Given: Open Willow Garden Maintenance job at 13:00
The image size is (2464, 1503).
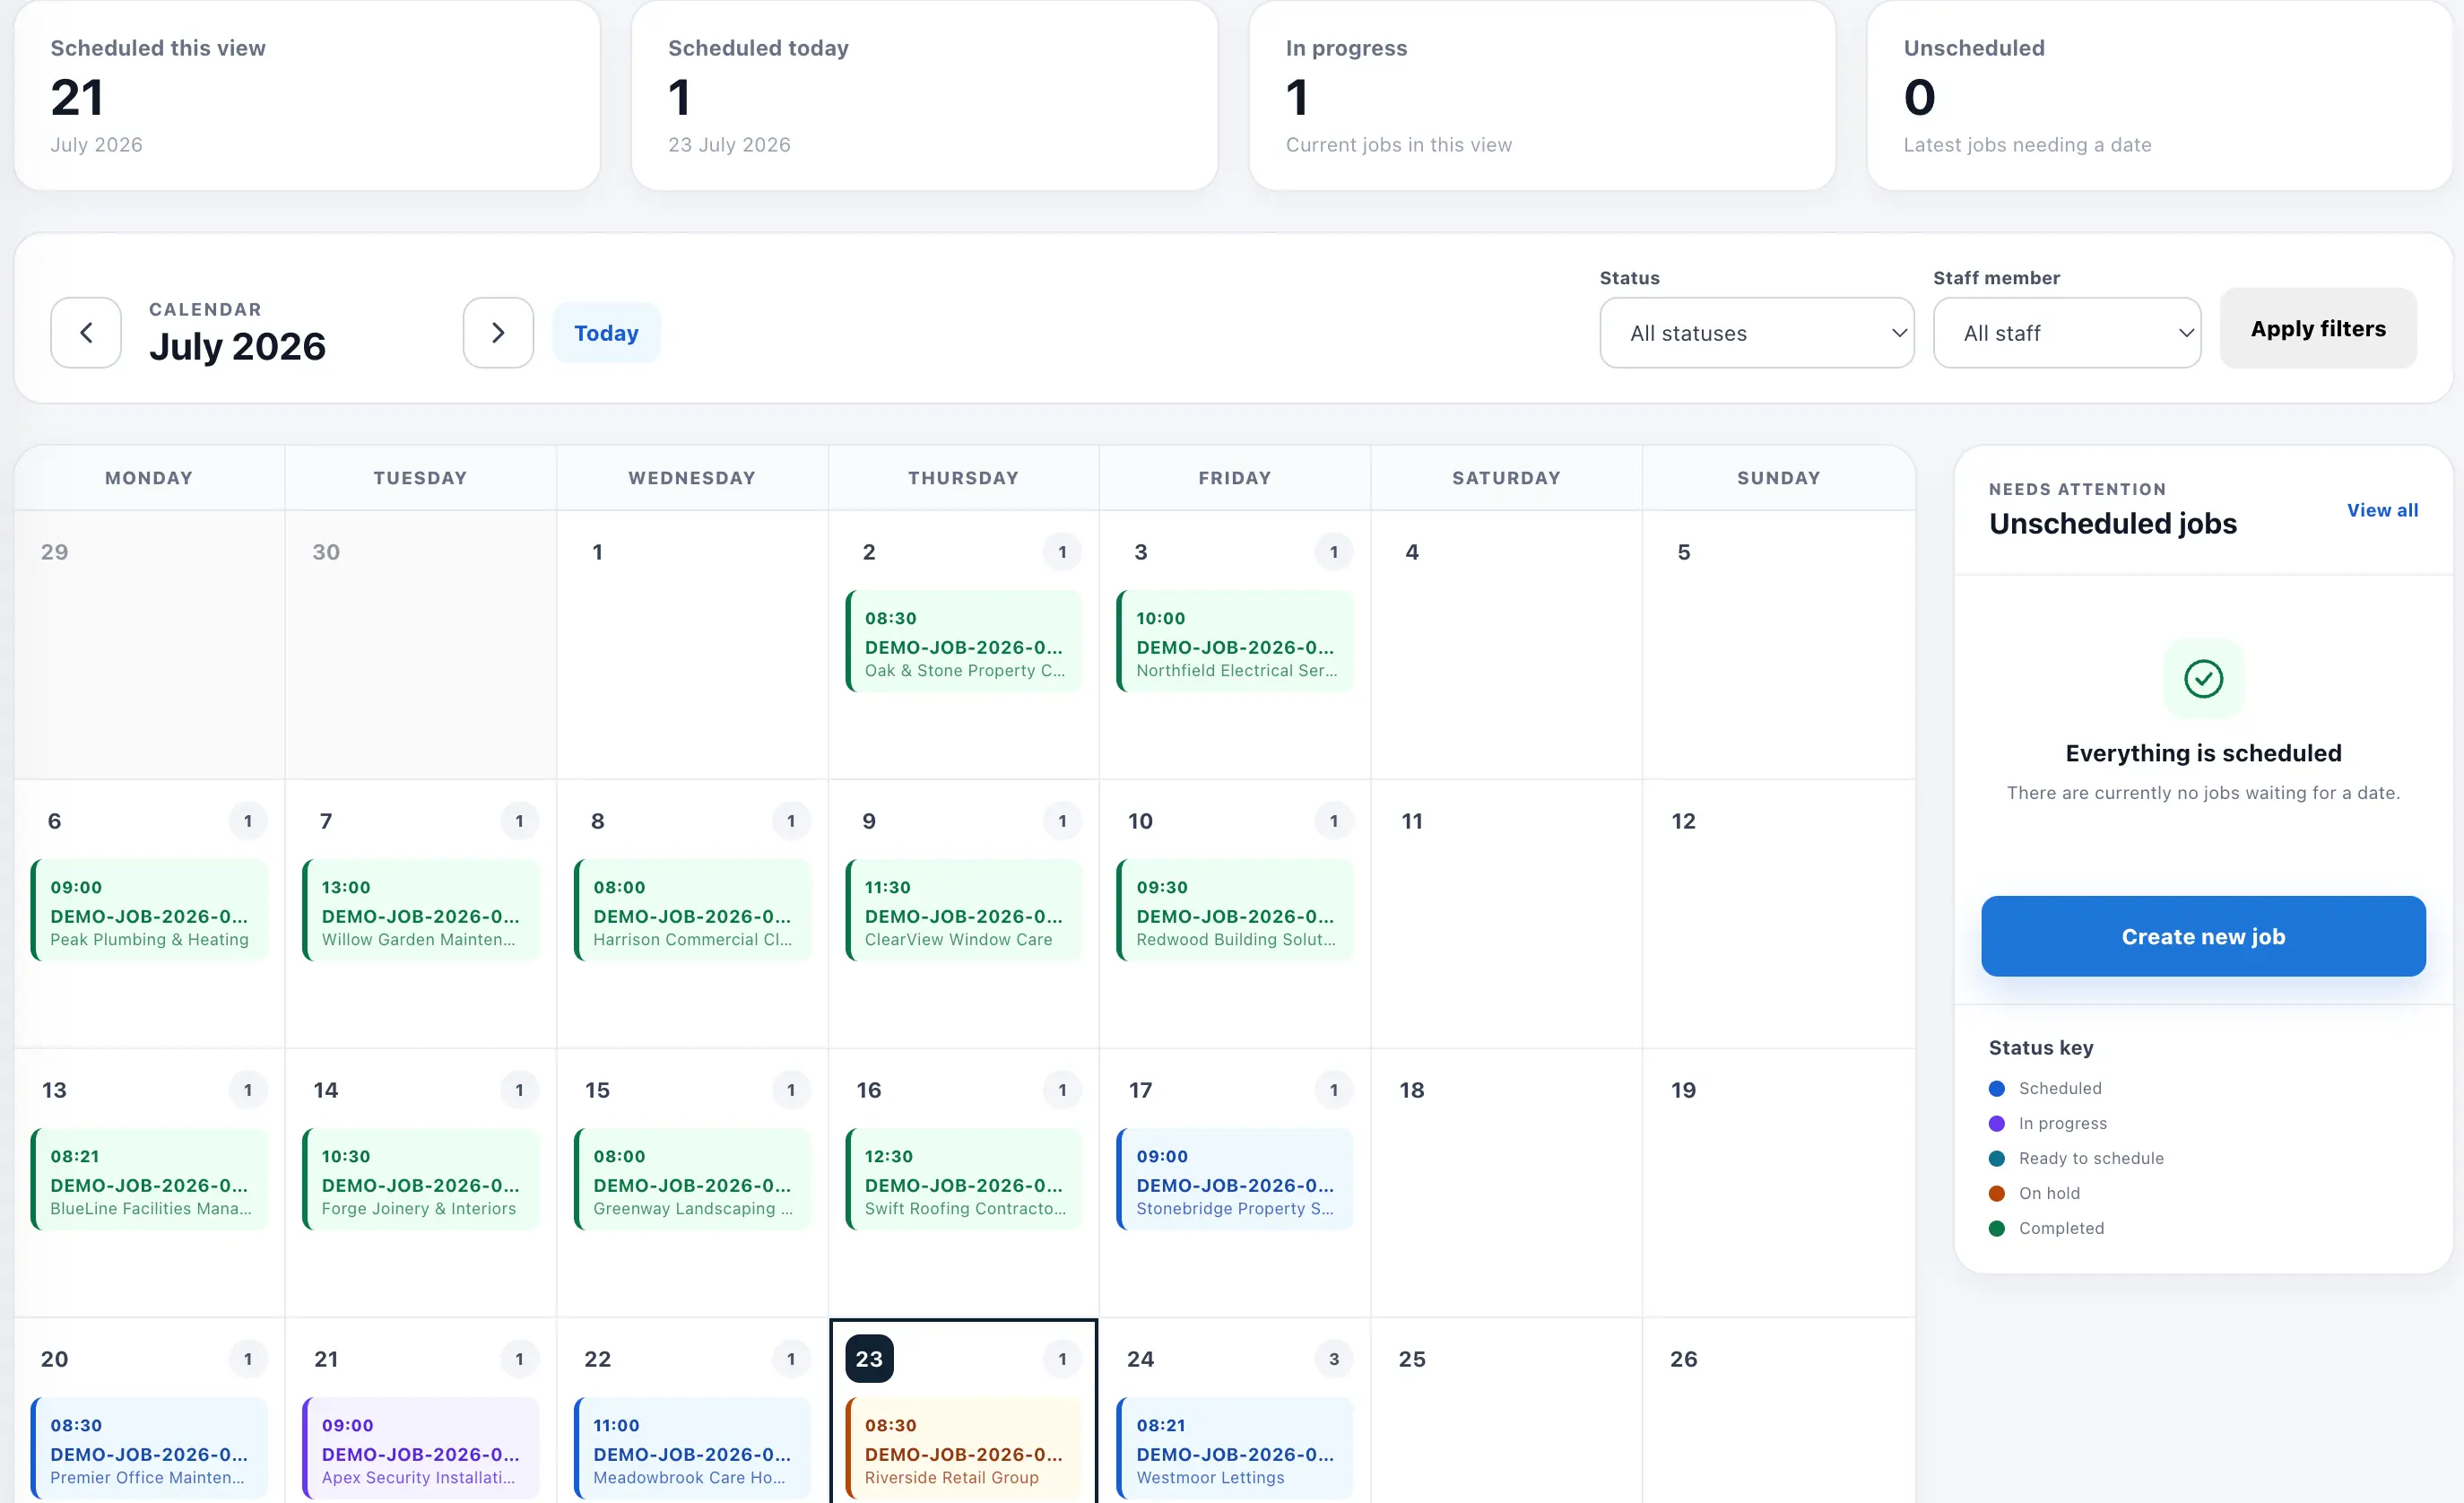Looking at the screenshot, I should click(x=421, y=911).
